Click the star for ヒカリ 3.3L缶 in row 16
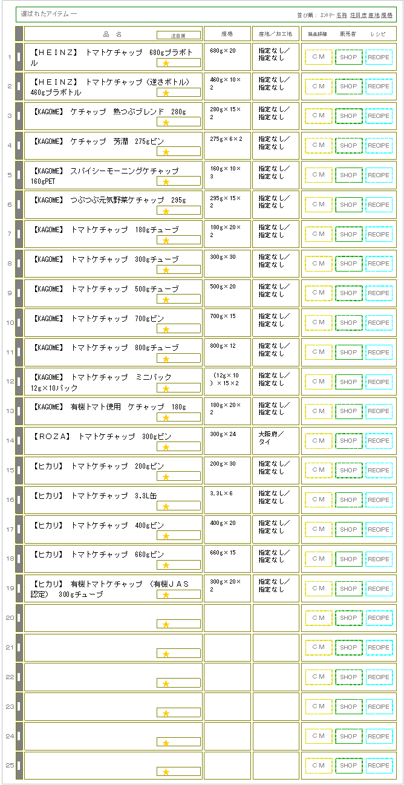Viewport: 404px width, 785px height. coord(166,506)
